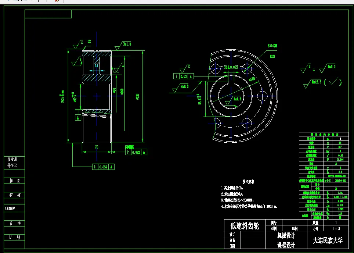The width and height of the screenshot is (354, 253).
Task: Select 日期 cell below 审阅 in title block
Action: [232, 246]
